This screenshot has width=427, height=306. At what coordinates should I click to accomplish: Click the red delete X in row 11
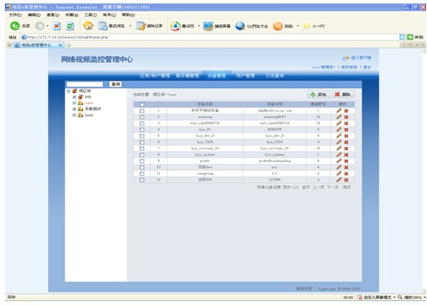coord(346,174)
